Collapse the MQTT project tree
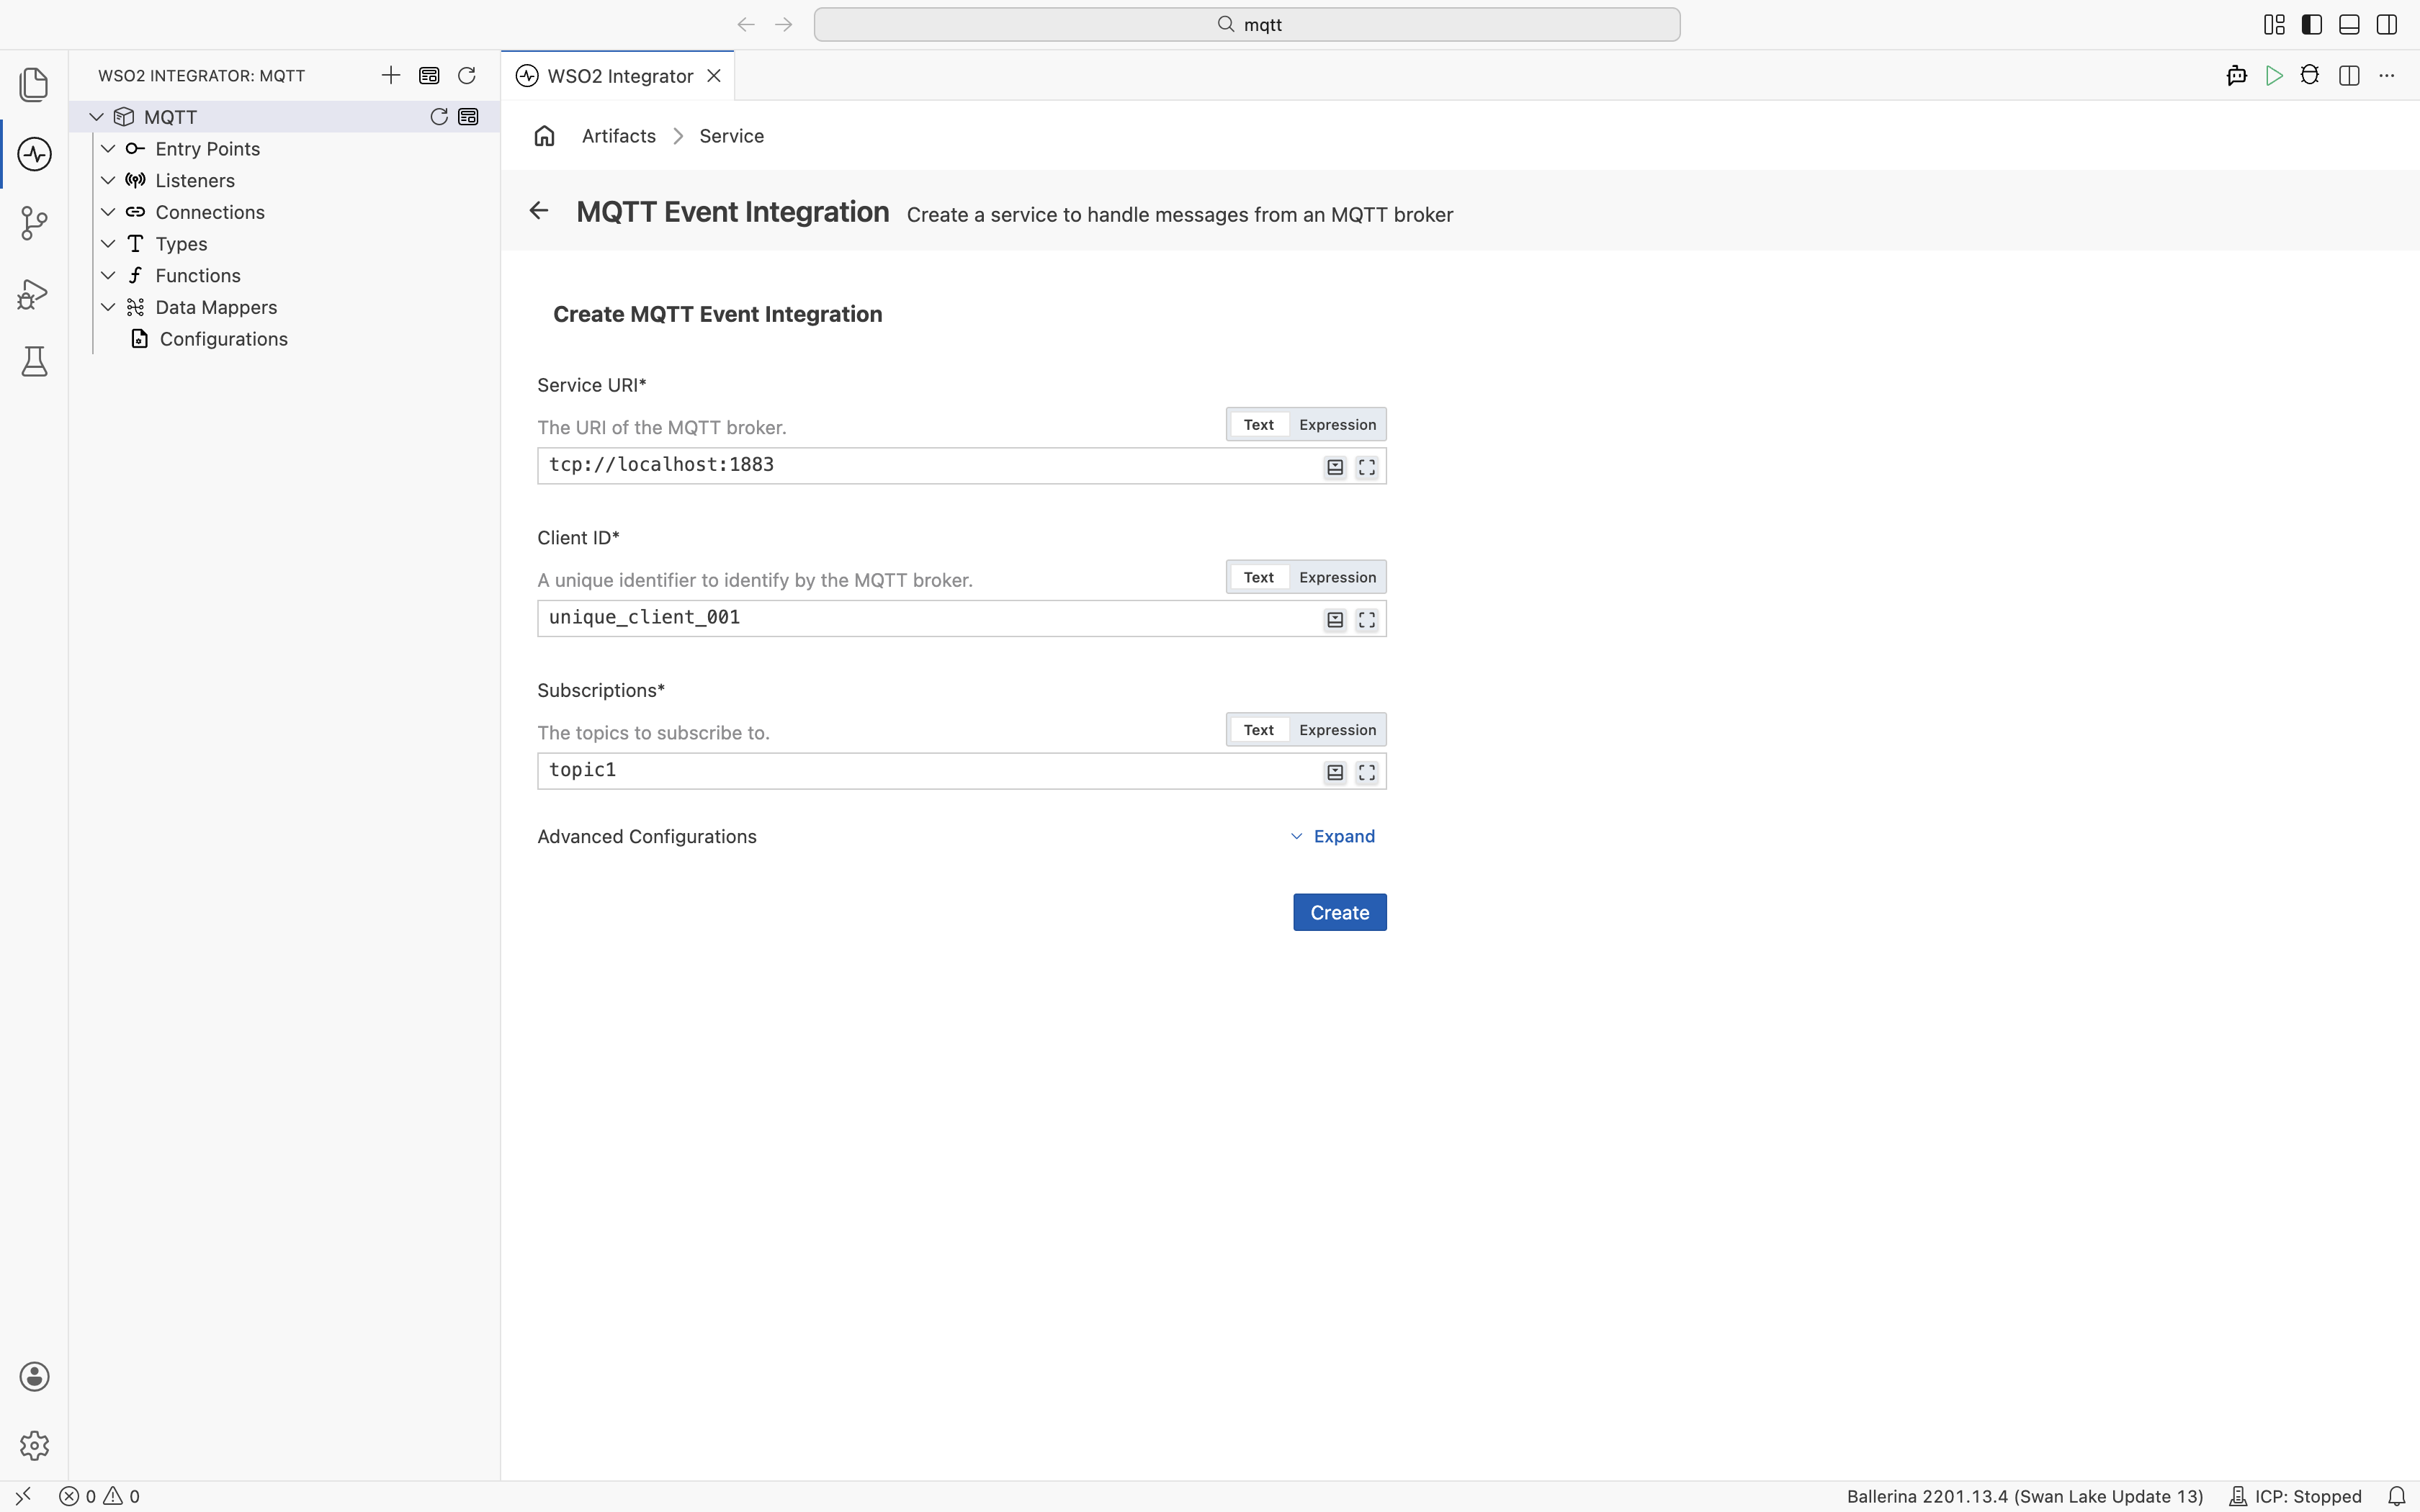This screenshot has height=1512, width=2420. click(97, 117)
